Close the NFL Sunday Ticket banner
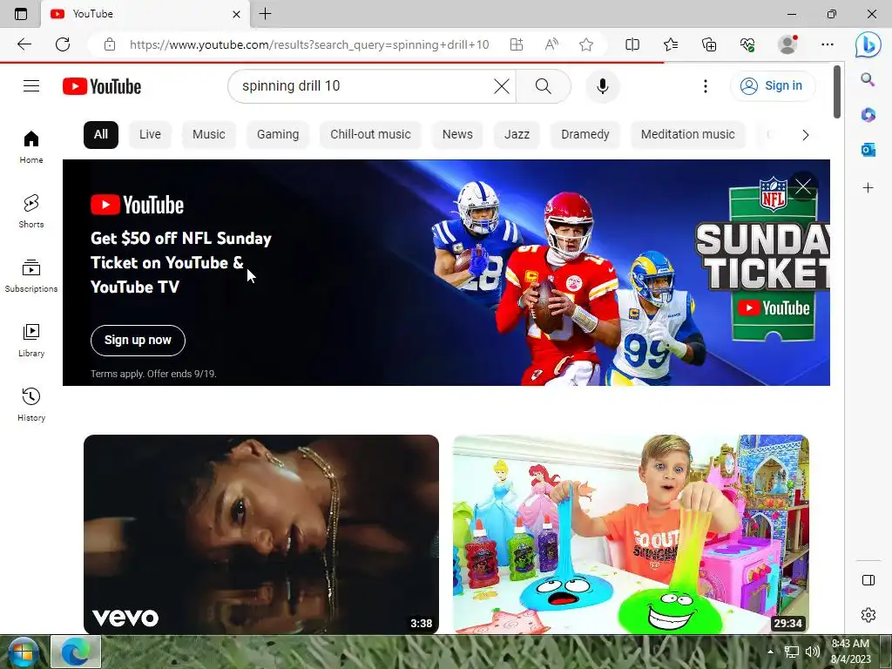Image resolution: width=892 pixels, height=669 pixels. pos(803,186)
